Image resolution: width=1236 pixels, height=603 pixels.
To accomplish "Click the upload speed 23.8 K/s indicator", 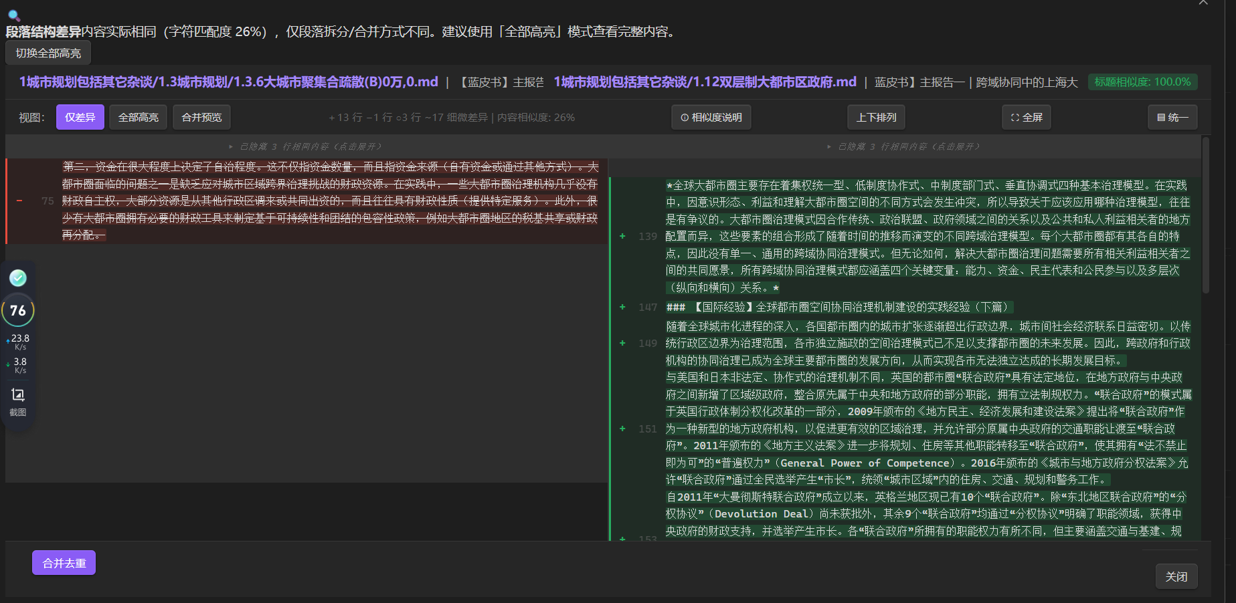I will tap(18, 342).
